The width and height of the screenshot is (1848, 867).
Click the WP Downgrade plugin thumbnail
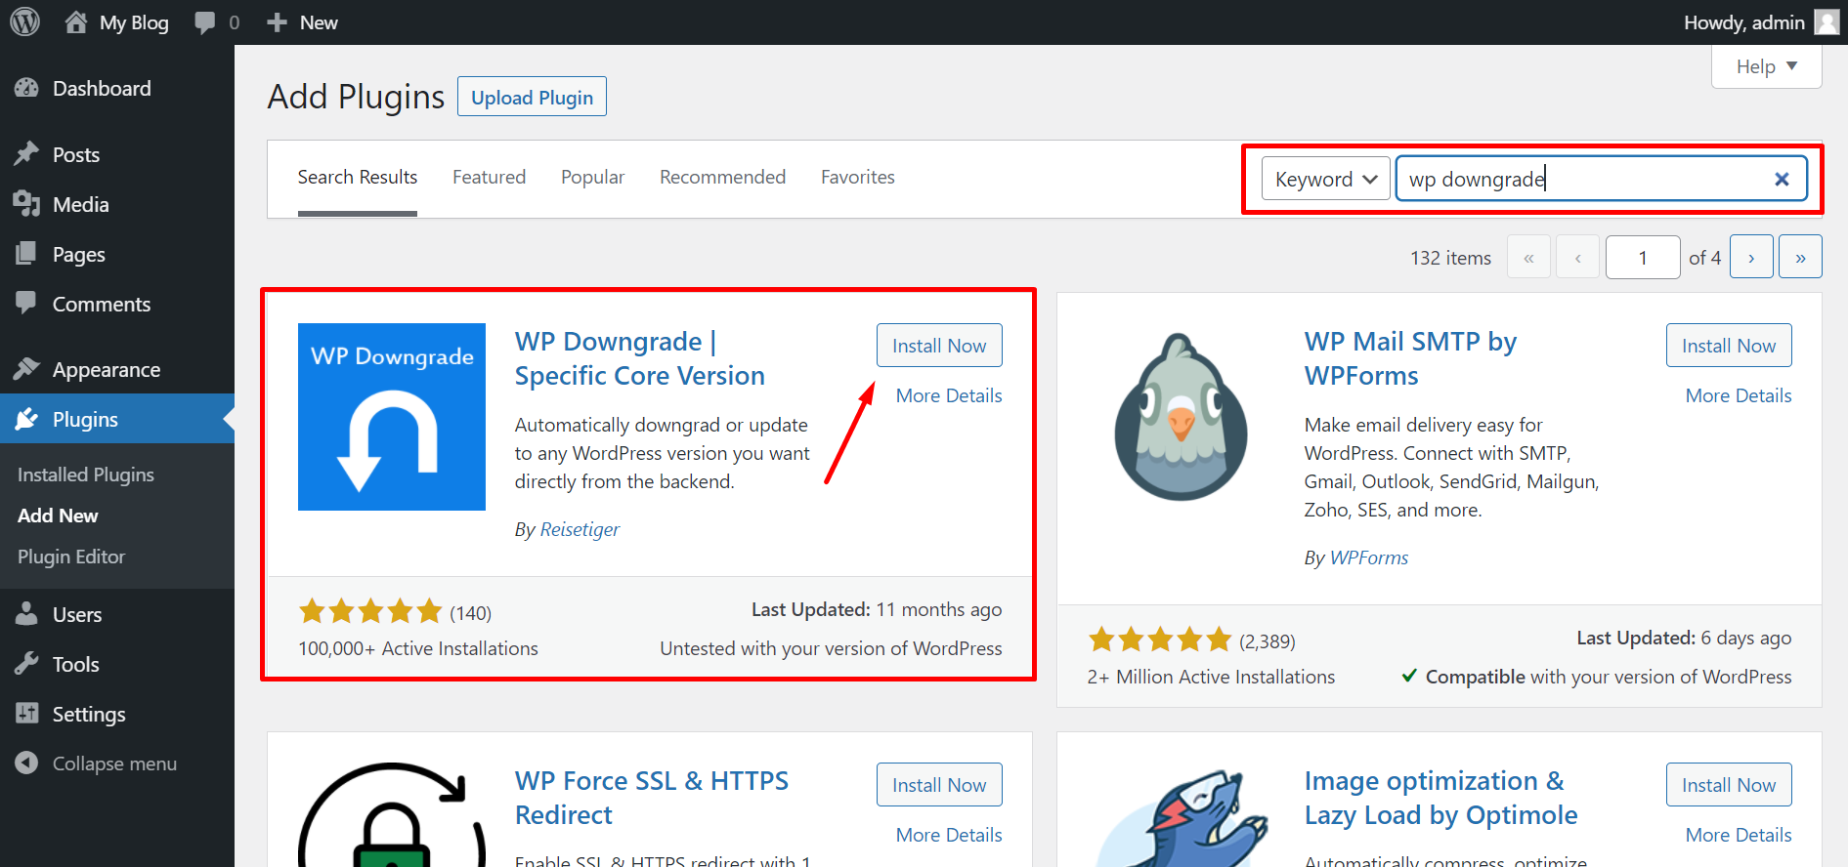pos(392,417)
